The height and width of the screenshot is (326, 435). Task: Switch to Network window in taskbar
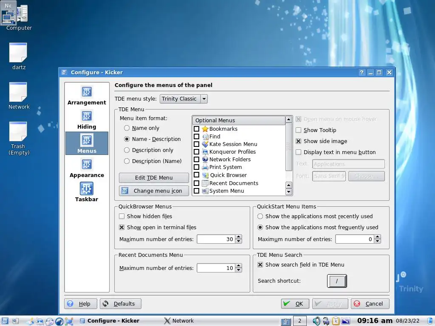coord(179,321)
